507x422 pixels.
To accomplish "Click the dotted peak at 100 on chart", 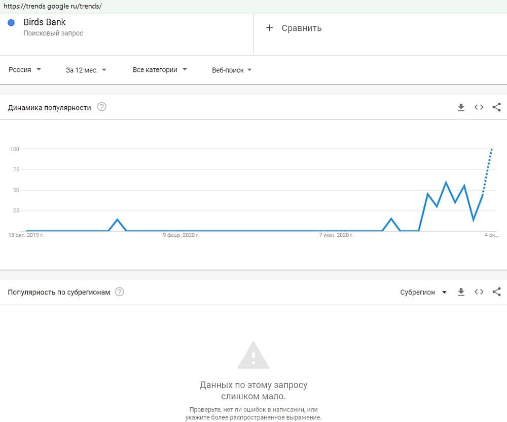I will point(492,149).
